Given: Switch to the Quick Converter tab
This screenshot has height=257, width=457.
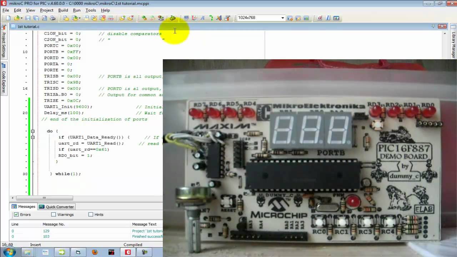Looking at the screenshot, I should tap(56, 207).
